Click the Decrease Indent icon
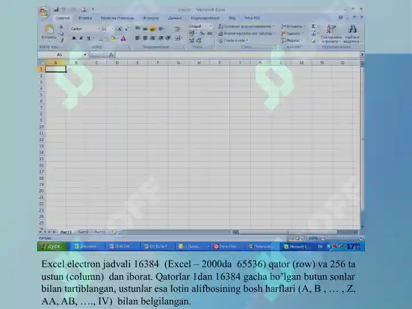This screenshot has width=412, height=309. pos(161,38)
